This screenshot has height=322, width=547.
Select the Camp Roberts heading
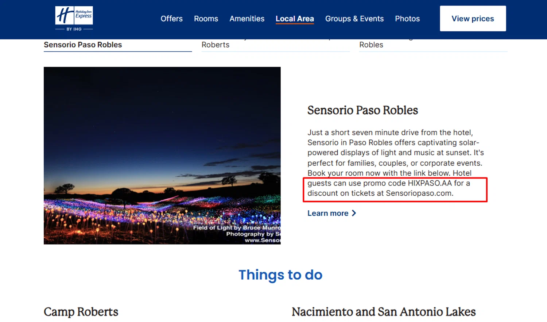tap(81, 312)
